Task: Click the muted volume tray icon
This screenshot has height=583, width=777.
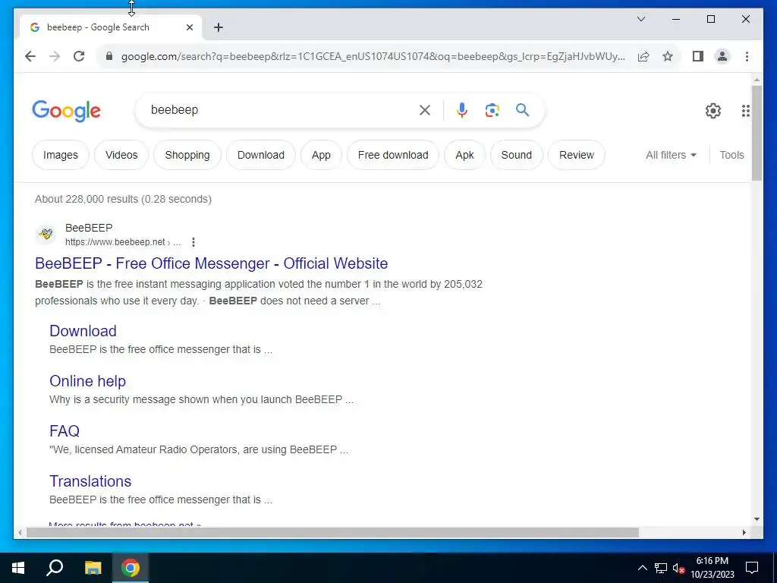Action: tap(678, 568)
